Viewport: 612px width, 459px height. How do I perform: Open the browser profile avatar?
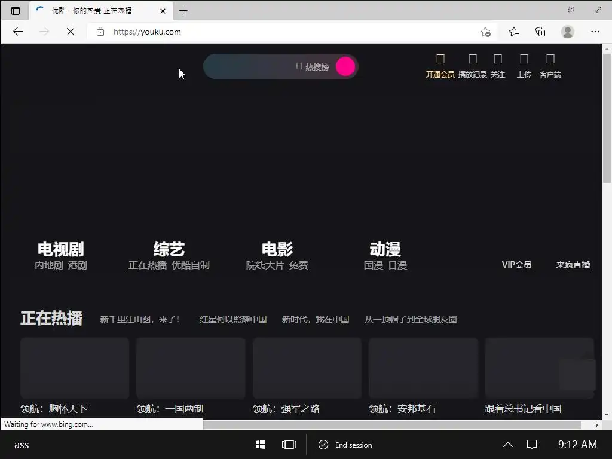click(568, 32)
